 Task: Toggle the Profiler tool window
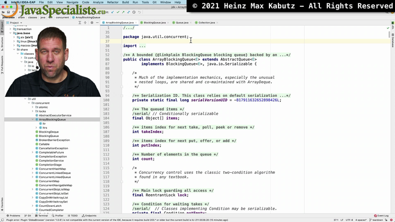coord(58,215)
